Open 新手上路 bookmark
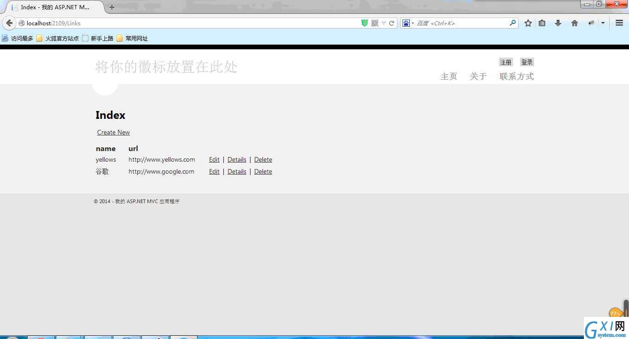 [98, 38]
